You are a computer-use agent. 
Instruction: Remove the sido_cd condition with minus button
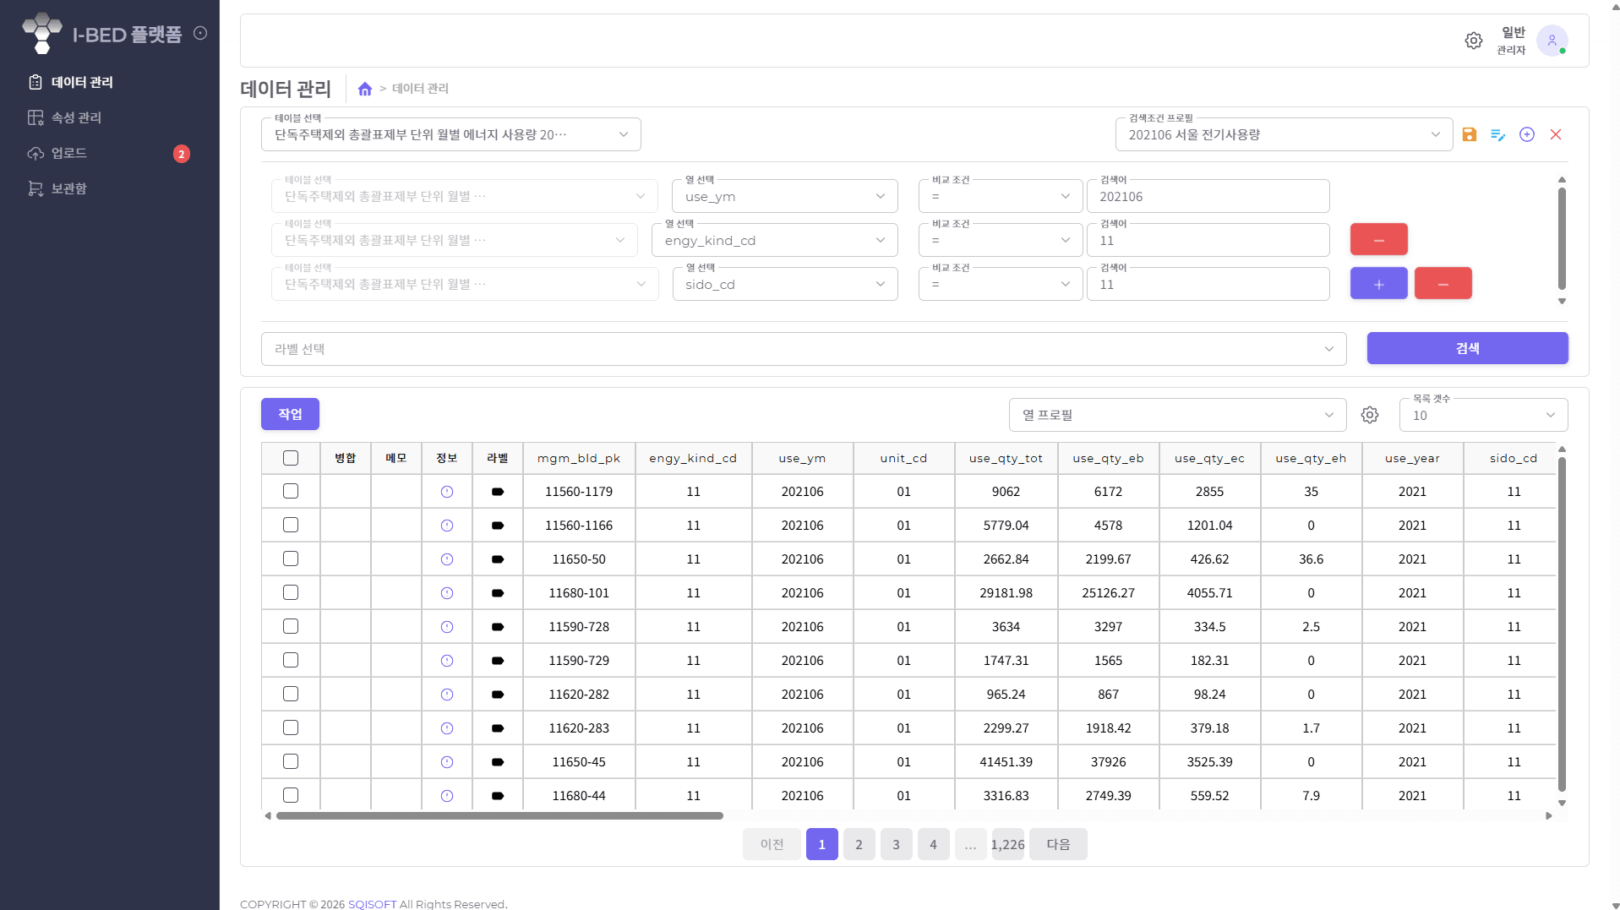1443,283
